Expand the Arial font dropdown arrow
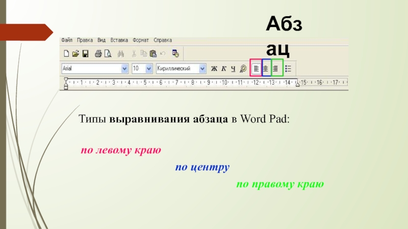 pyautogui.click(x=124, y=69)
